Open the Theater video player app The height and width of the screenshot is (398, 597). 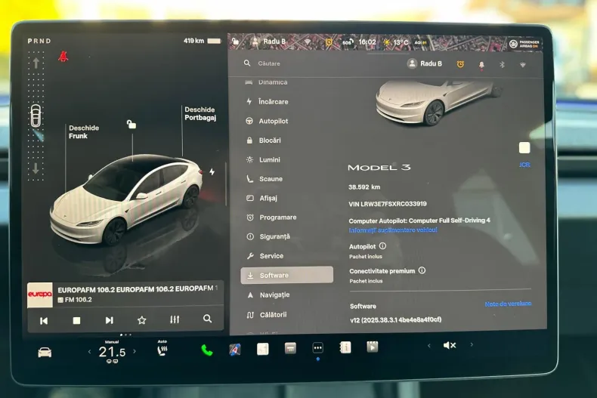(373, 347)
